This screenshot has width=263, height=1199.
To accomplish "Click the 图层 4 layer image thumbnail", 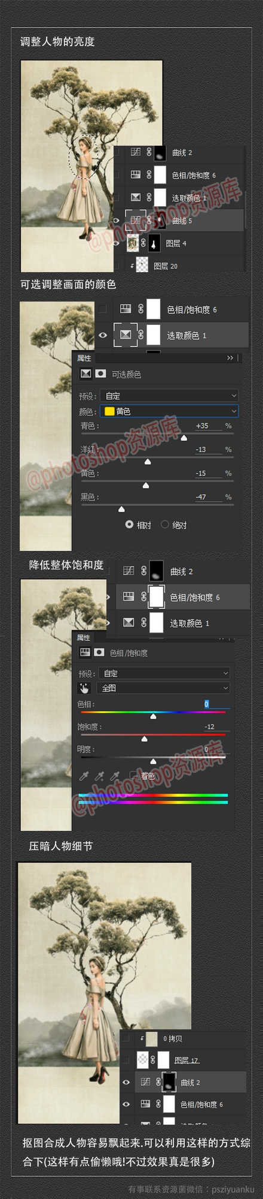I will pos(132,243).
